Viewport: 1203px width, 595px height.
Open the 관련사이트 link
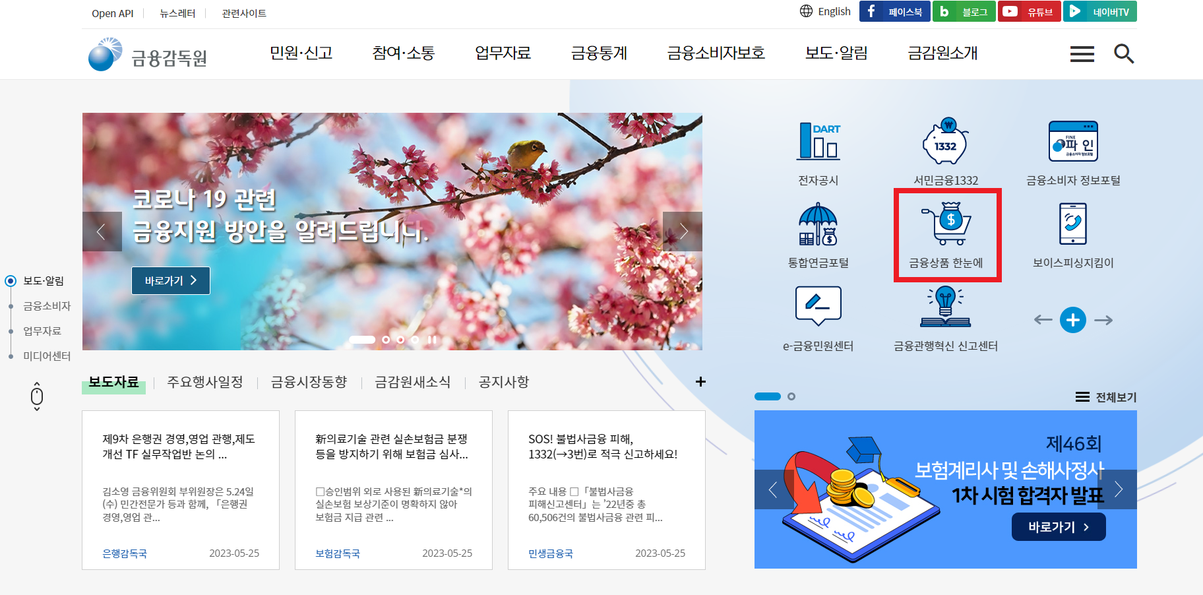(244, 13)
